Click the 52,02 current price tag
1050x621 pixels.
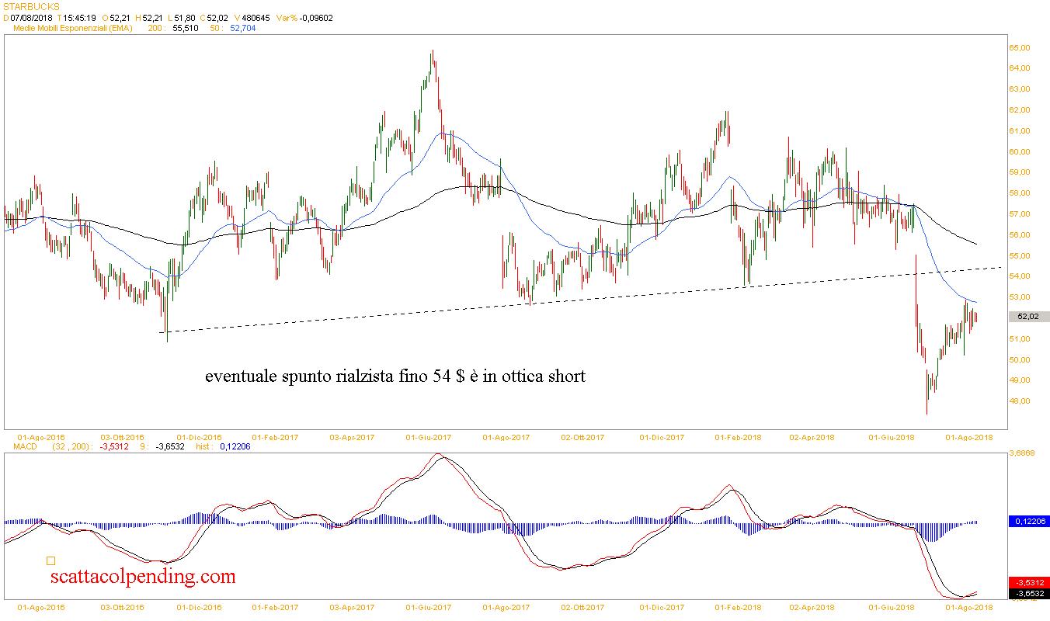[1028, 317]
